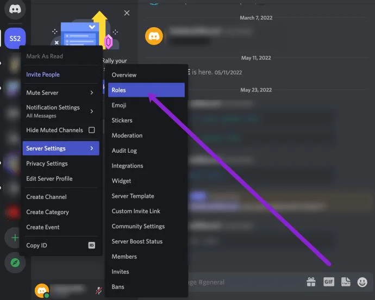Close the boost banner with X
375x300 pixels.
coord(127,13)
